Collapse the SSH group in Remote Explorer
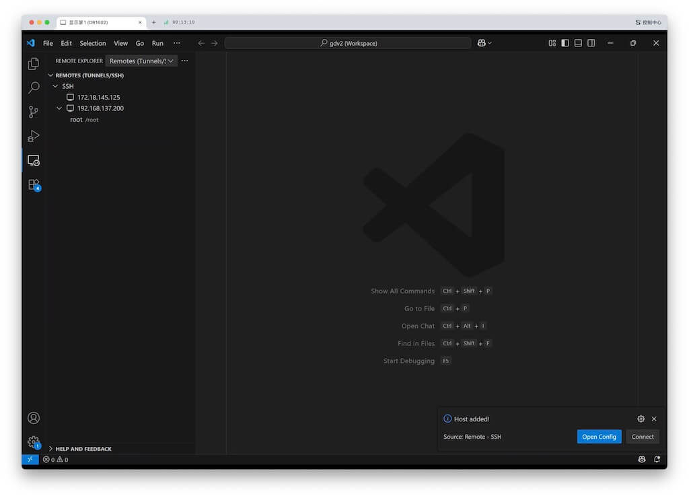The width and height of the screenshot is (689, 498). tap(55, 86)
